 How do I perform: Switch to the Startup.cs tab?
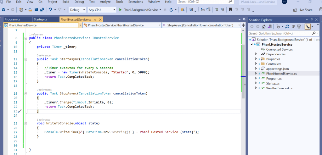pos(40,19)
